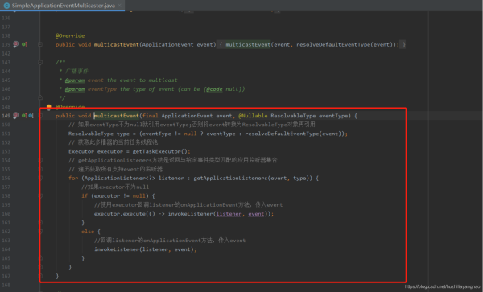Close the SimpleApplicationEventMulticaster.java tab

pos(119,6)
